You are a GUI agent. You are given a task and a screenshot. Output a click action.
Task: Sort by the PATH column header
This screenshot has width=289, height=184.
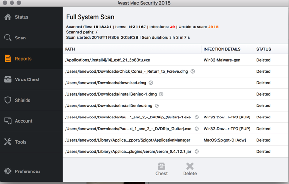point(70,49)
